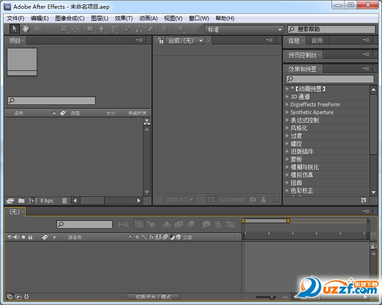The image size is (382, 305).
Task: Select the Zoom magnifier tool
Action: pyautogui.click(x=38, y=29)
